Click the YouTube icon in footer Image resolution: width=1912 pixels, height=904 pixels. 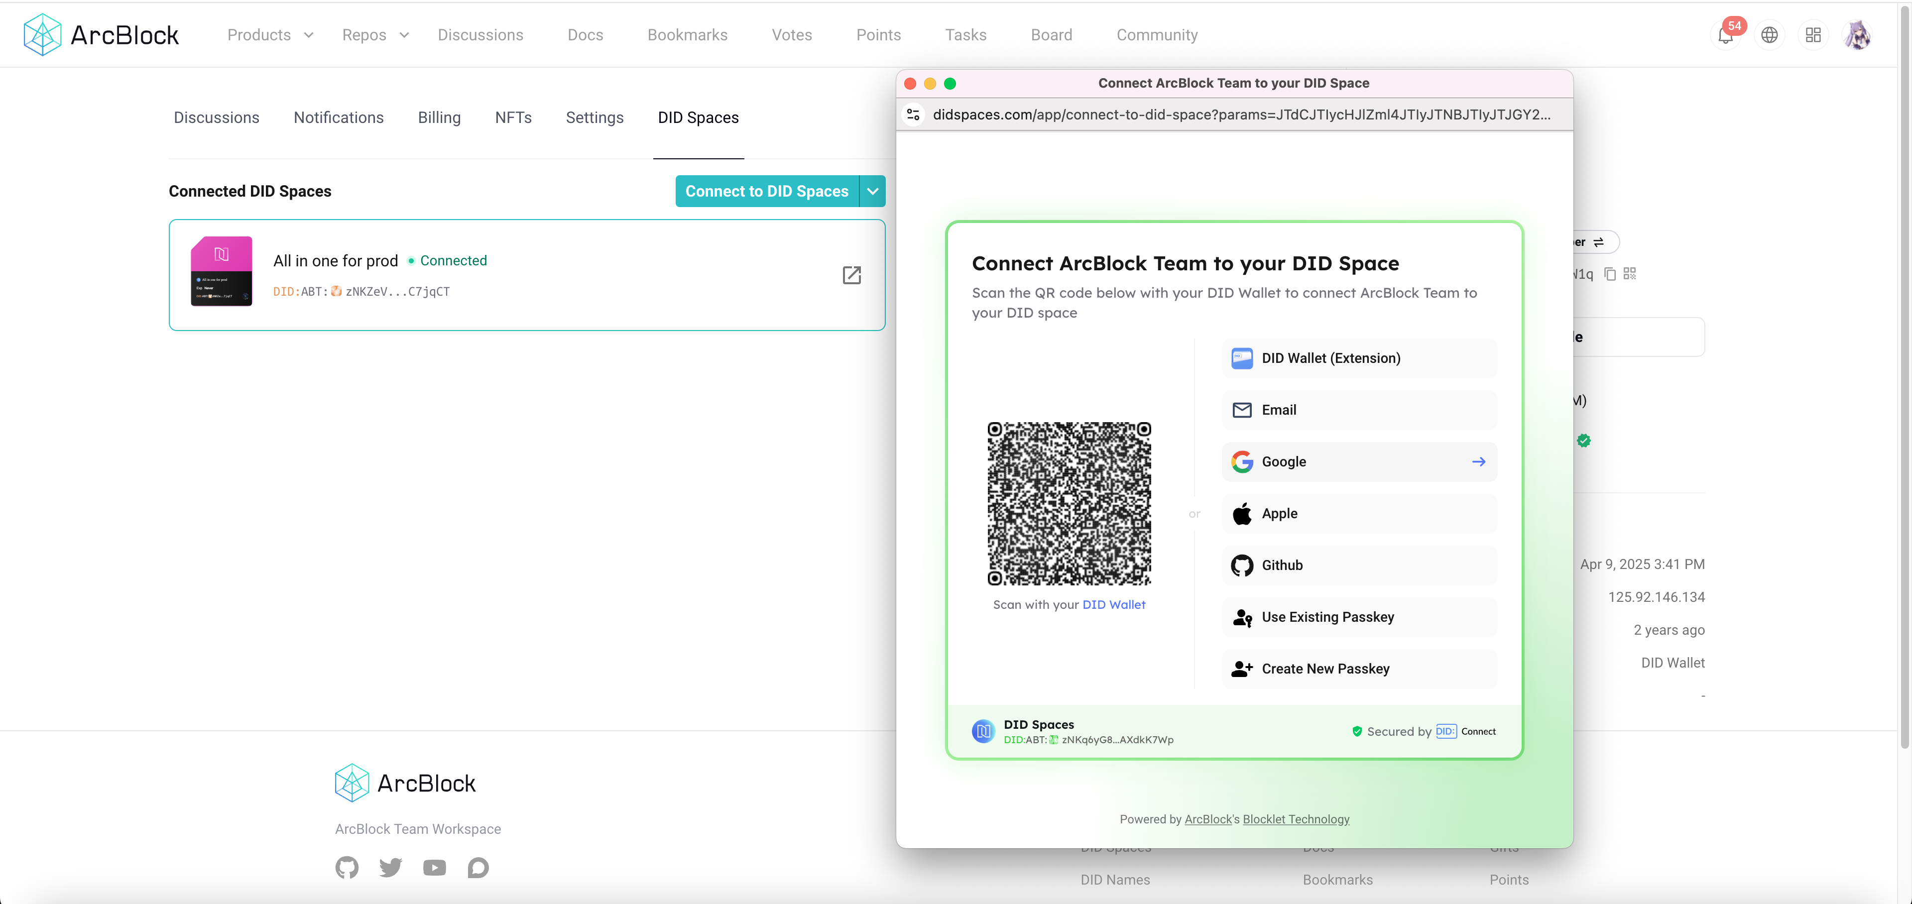pos(434,867)
